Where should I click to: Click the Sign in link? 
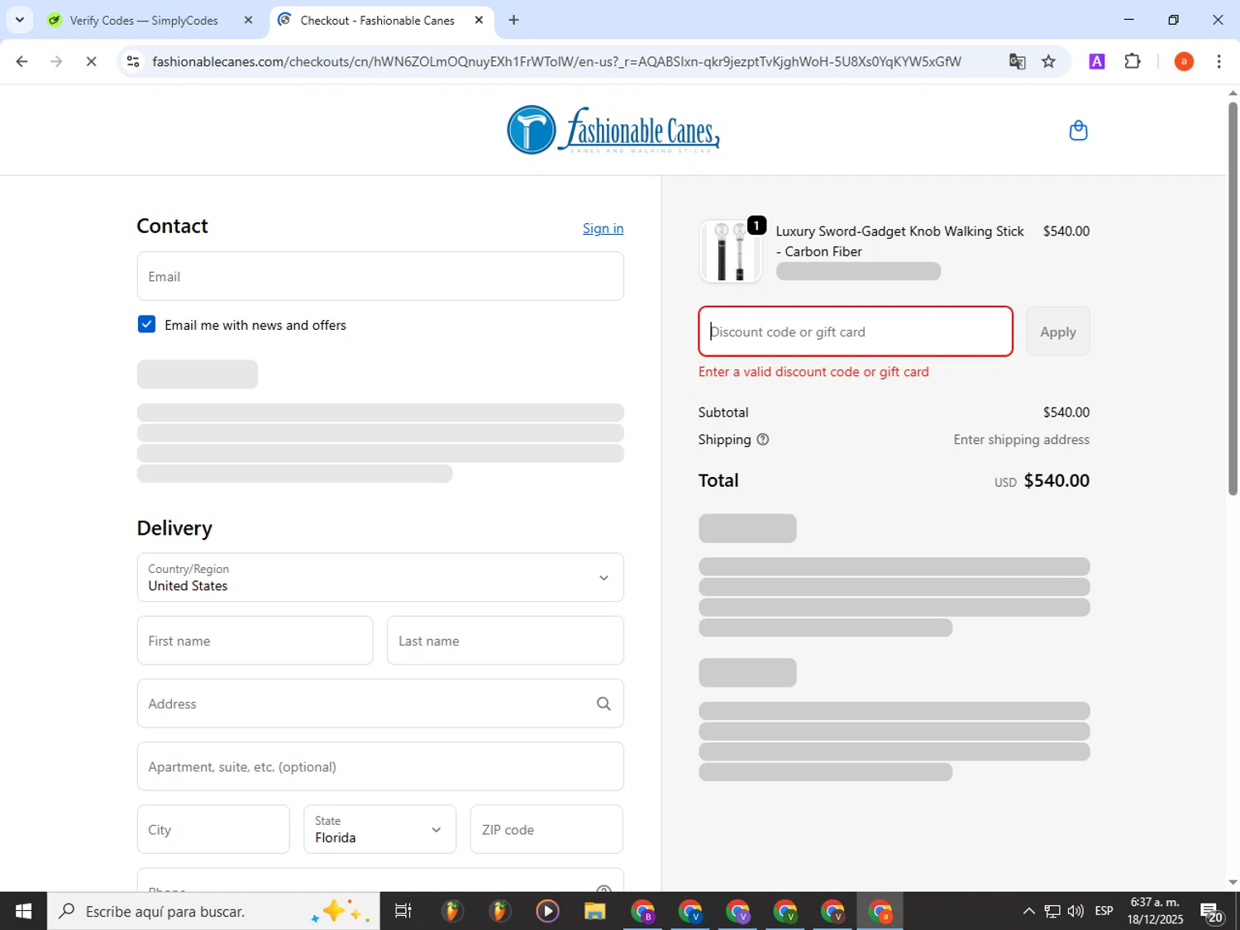click(x=603, y=228)
